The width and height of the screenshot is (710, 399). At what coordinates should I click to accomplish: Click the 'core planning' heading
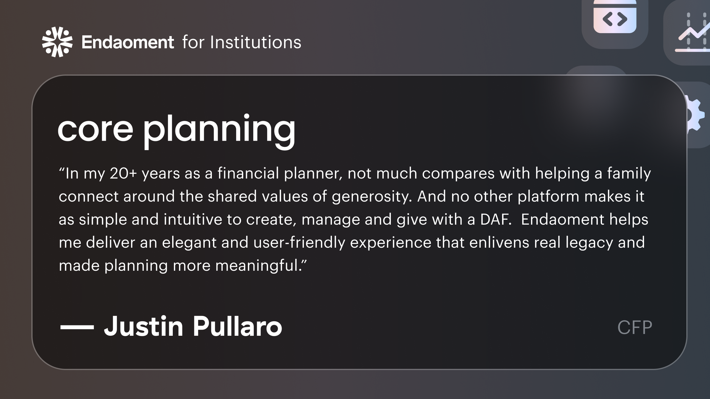pos(177,129)
